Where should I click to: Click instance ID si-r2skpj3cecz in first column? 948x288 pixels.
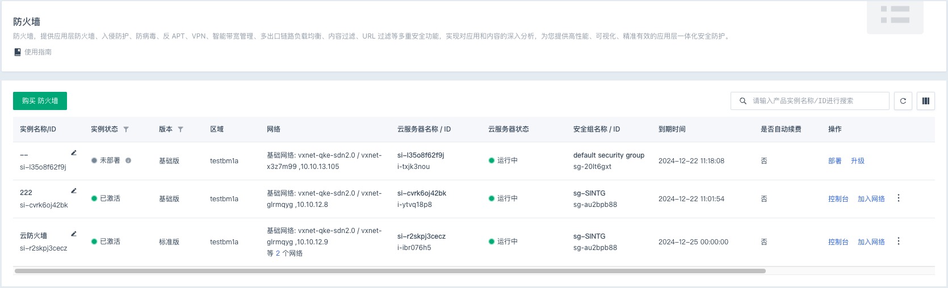44,248
